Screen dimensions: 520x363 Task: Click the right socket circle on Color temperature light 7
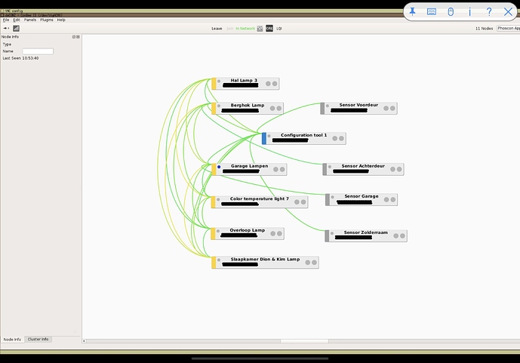tap(303, 202)
